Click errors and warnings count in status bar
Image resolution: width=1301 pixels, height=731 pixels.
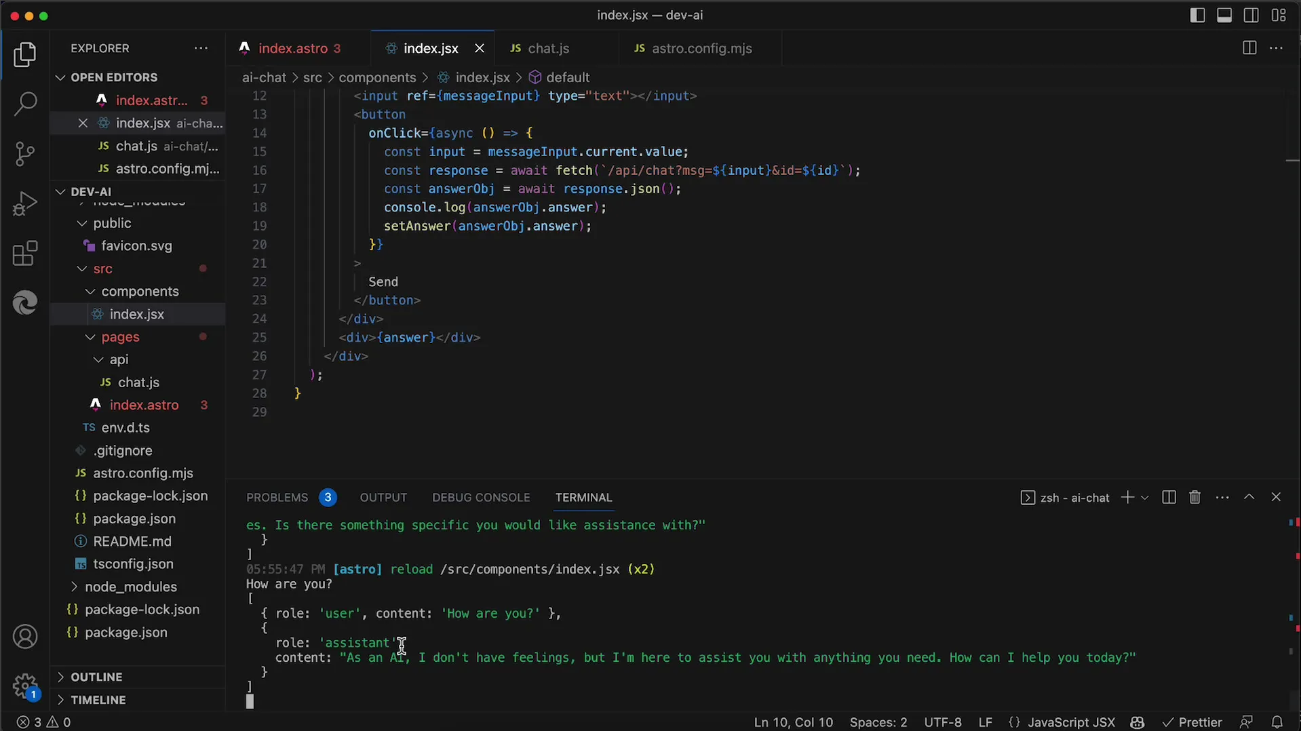coord(44,722)
